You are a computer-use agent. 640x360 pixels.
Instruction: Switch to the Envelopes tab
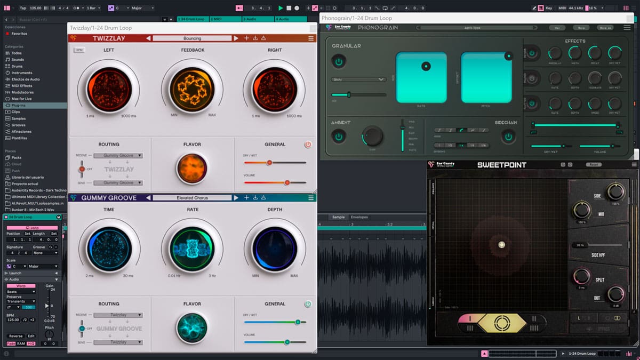coord(359,217)
